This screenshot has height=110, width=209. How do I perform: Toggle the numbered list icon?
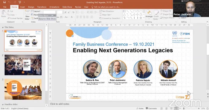pyautogui.click(x=83, y=12)
